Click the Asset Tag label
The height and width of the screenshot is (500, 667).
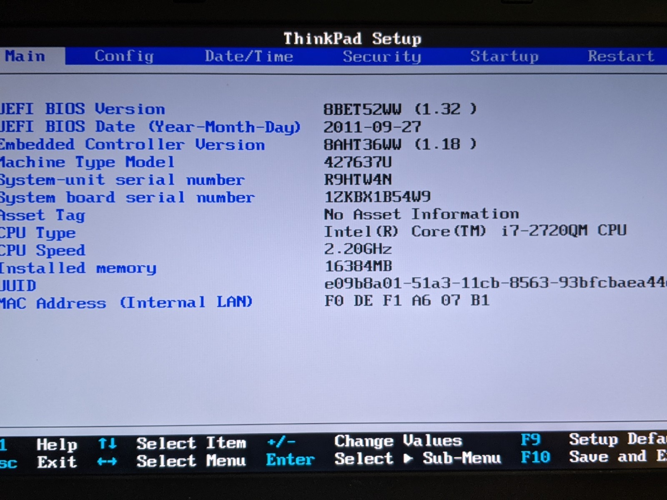click(x=42, y=215)
